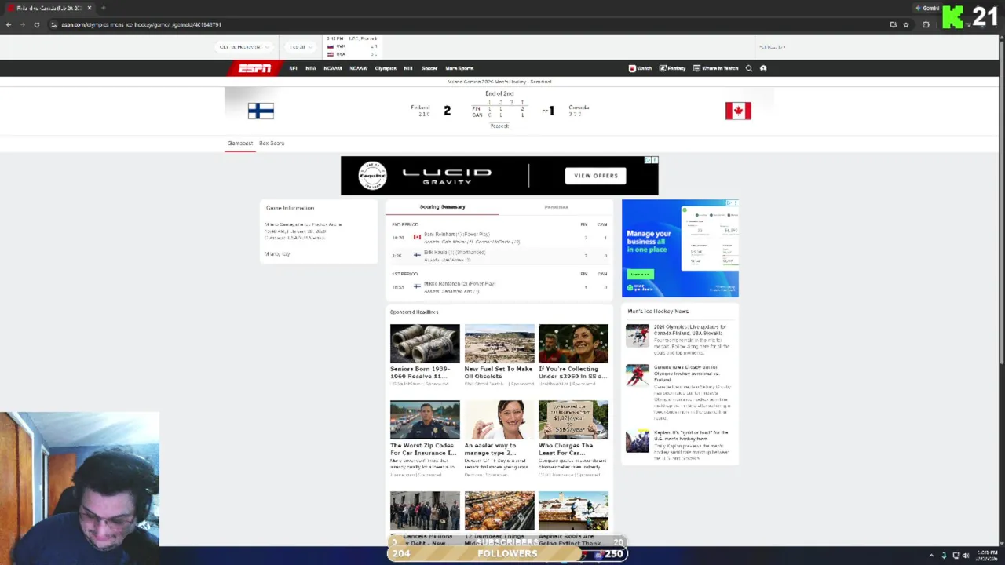Click the ESPN logo
This screenshot has height=565, width=1005.
[254, 68]
